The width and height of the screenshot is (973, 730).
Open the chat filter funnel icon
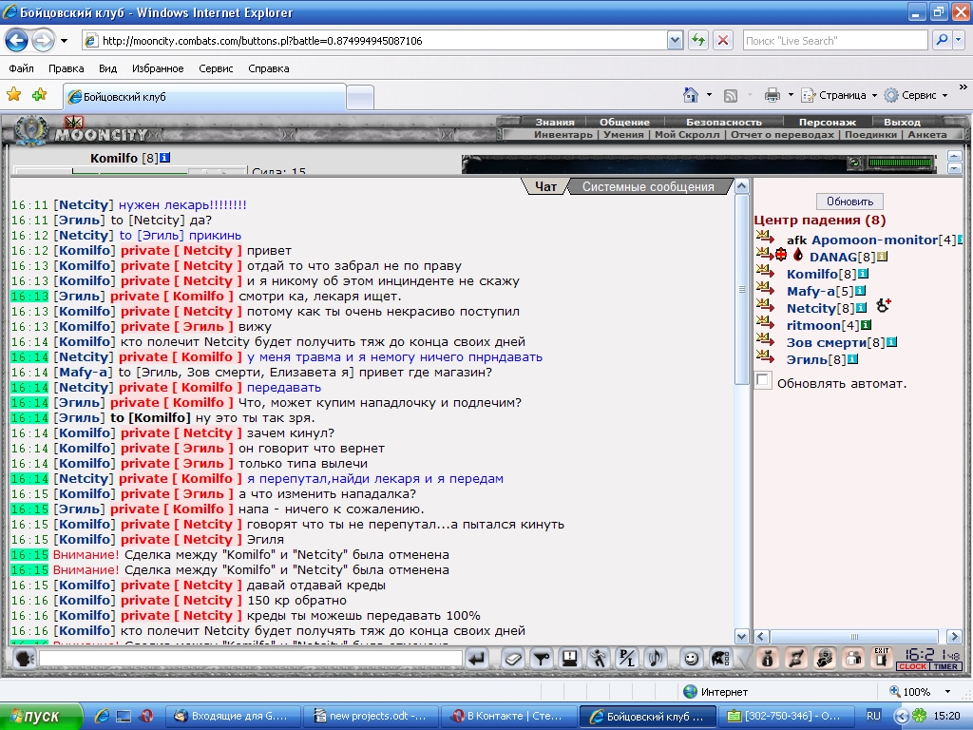tap(542, 658)
